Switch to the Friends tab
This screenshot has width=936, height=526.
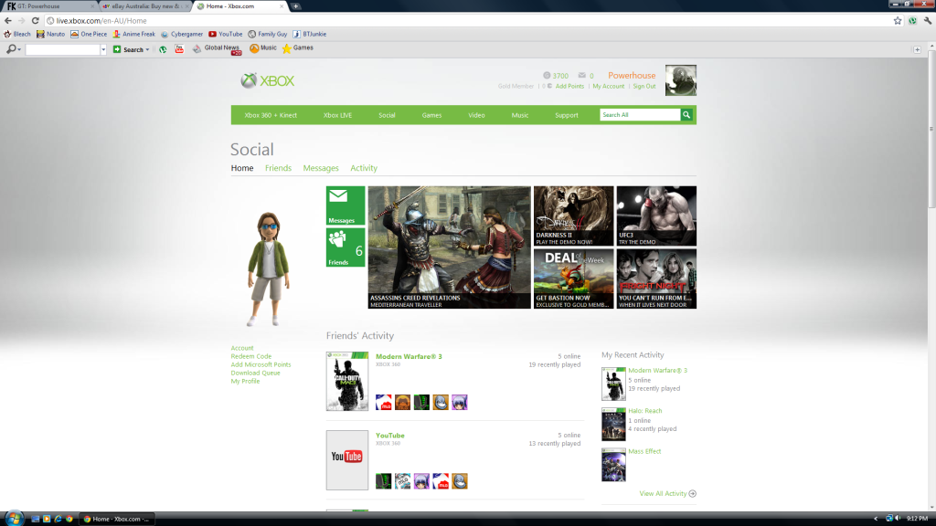(278, 168)
